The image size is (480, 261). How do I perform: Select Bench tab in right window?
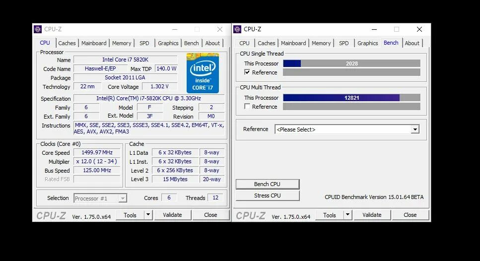click(x=391, y=43)
